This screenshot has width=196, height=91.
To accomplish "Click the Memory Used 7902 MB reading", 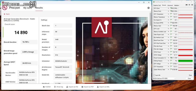I will [174, 26].
